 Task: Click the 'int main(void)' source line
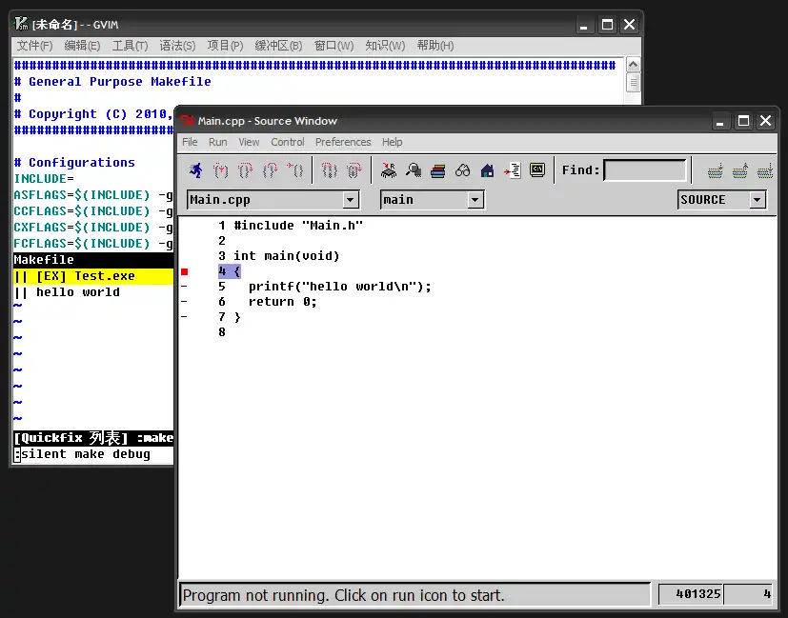pos(287,256)
